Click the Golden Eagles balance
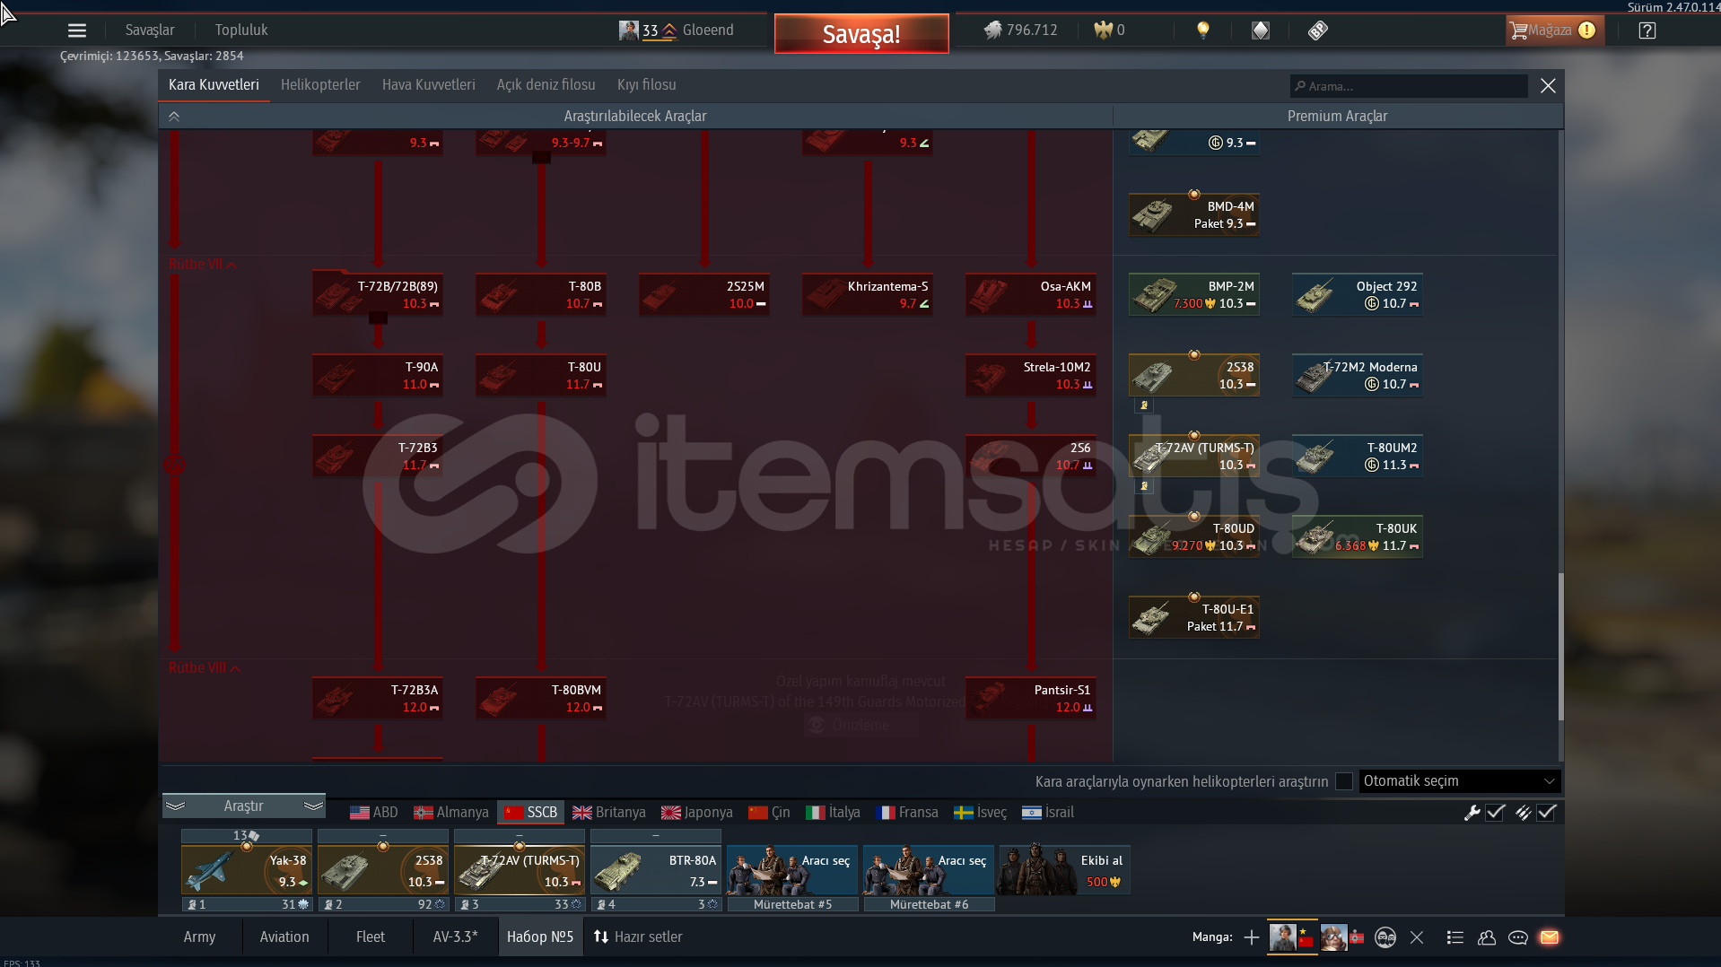 point(1110,30)
